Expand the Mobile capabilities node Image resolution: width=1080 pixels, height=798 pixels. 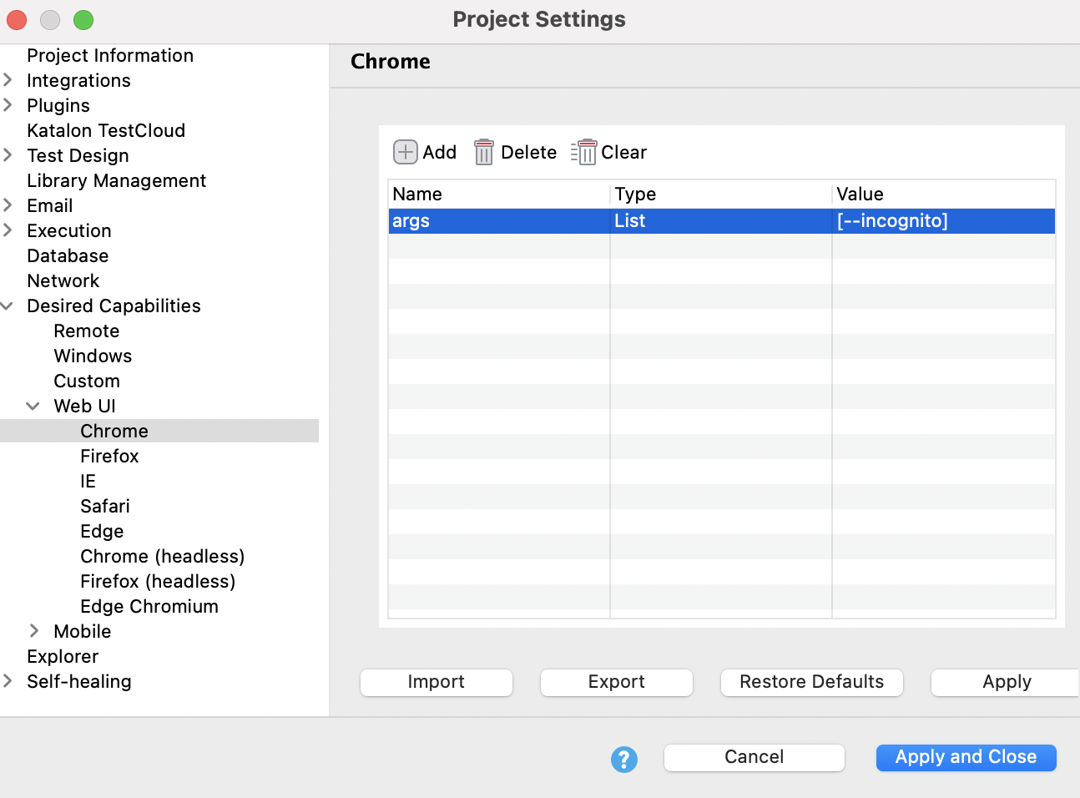[34, 631]
